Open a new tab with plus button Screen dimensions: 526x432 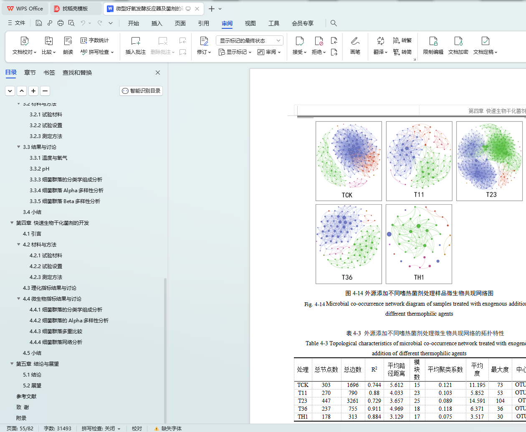212,9
